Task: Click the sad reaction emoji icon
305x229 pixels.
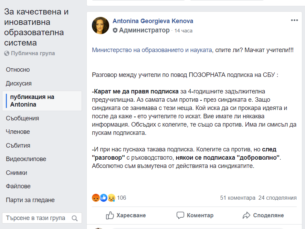Action: tap(111, 198)
